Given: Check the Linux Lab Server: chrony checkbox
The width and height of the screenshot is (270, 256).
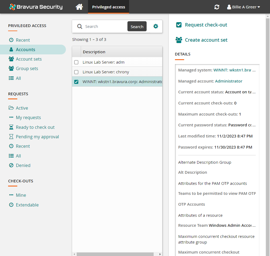Looking at the screenshot, I should coord(76,72).
